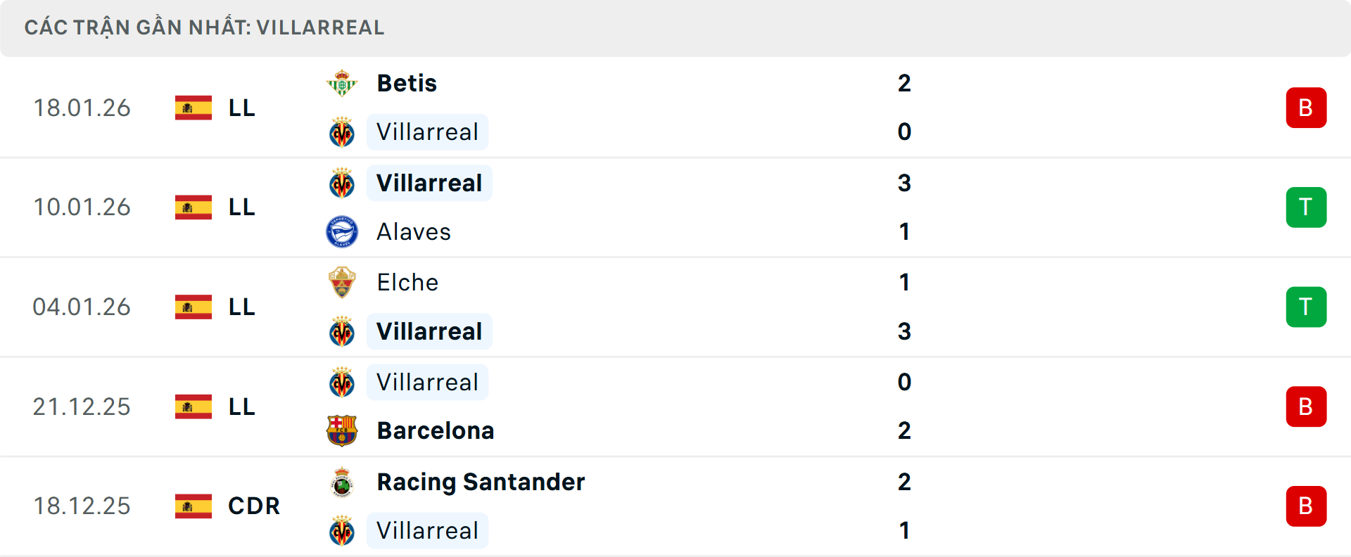1351x557 pixels.
Task: Click the red B badge for Barcelona match
Action: click(1306, 406)
